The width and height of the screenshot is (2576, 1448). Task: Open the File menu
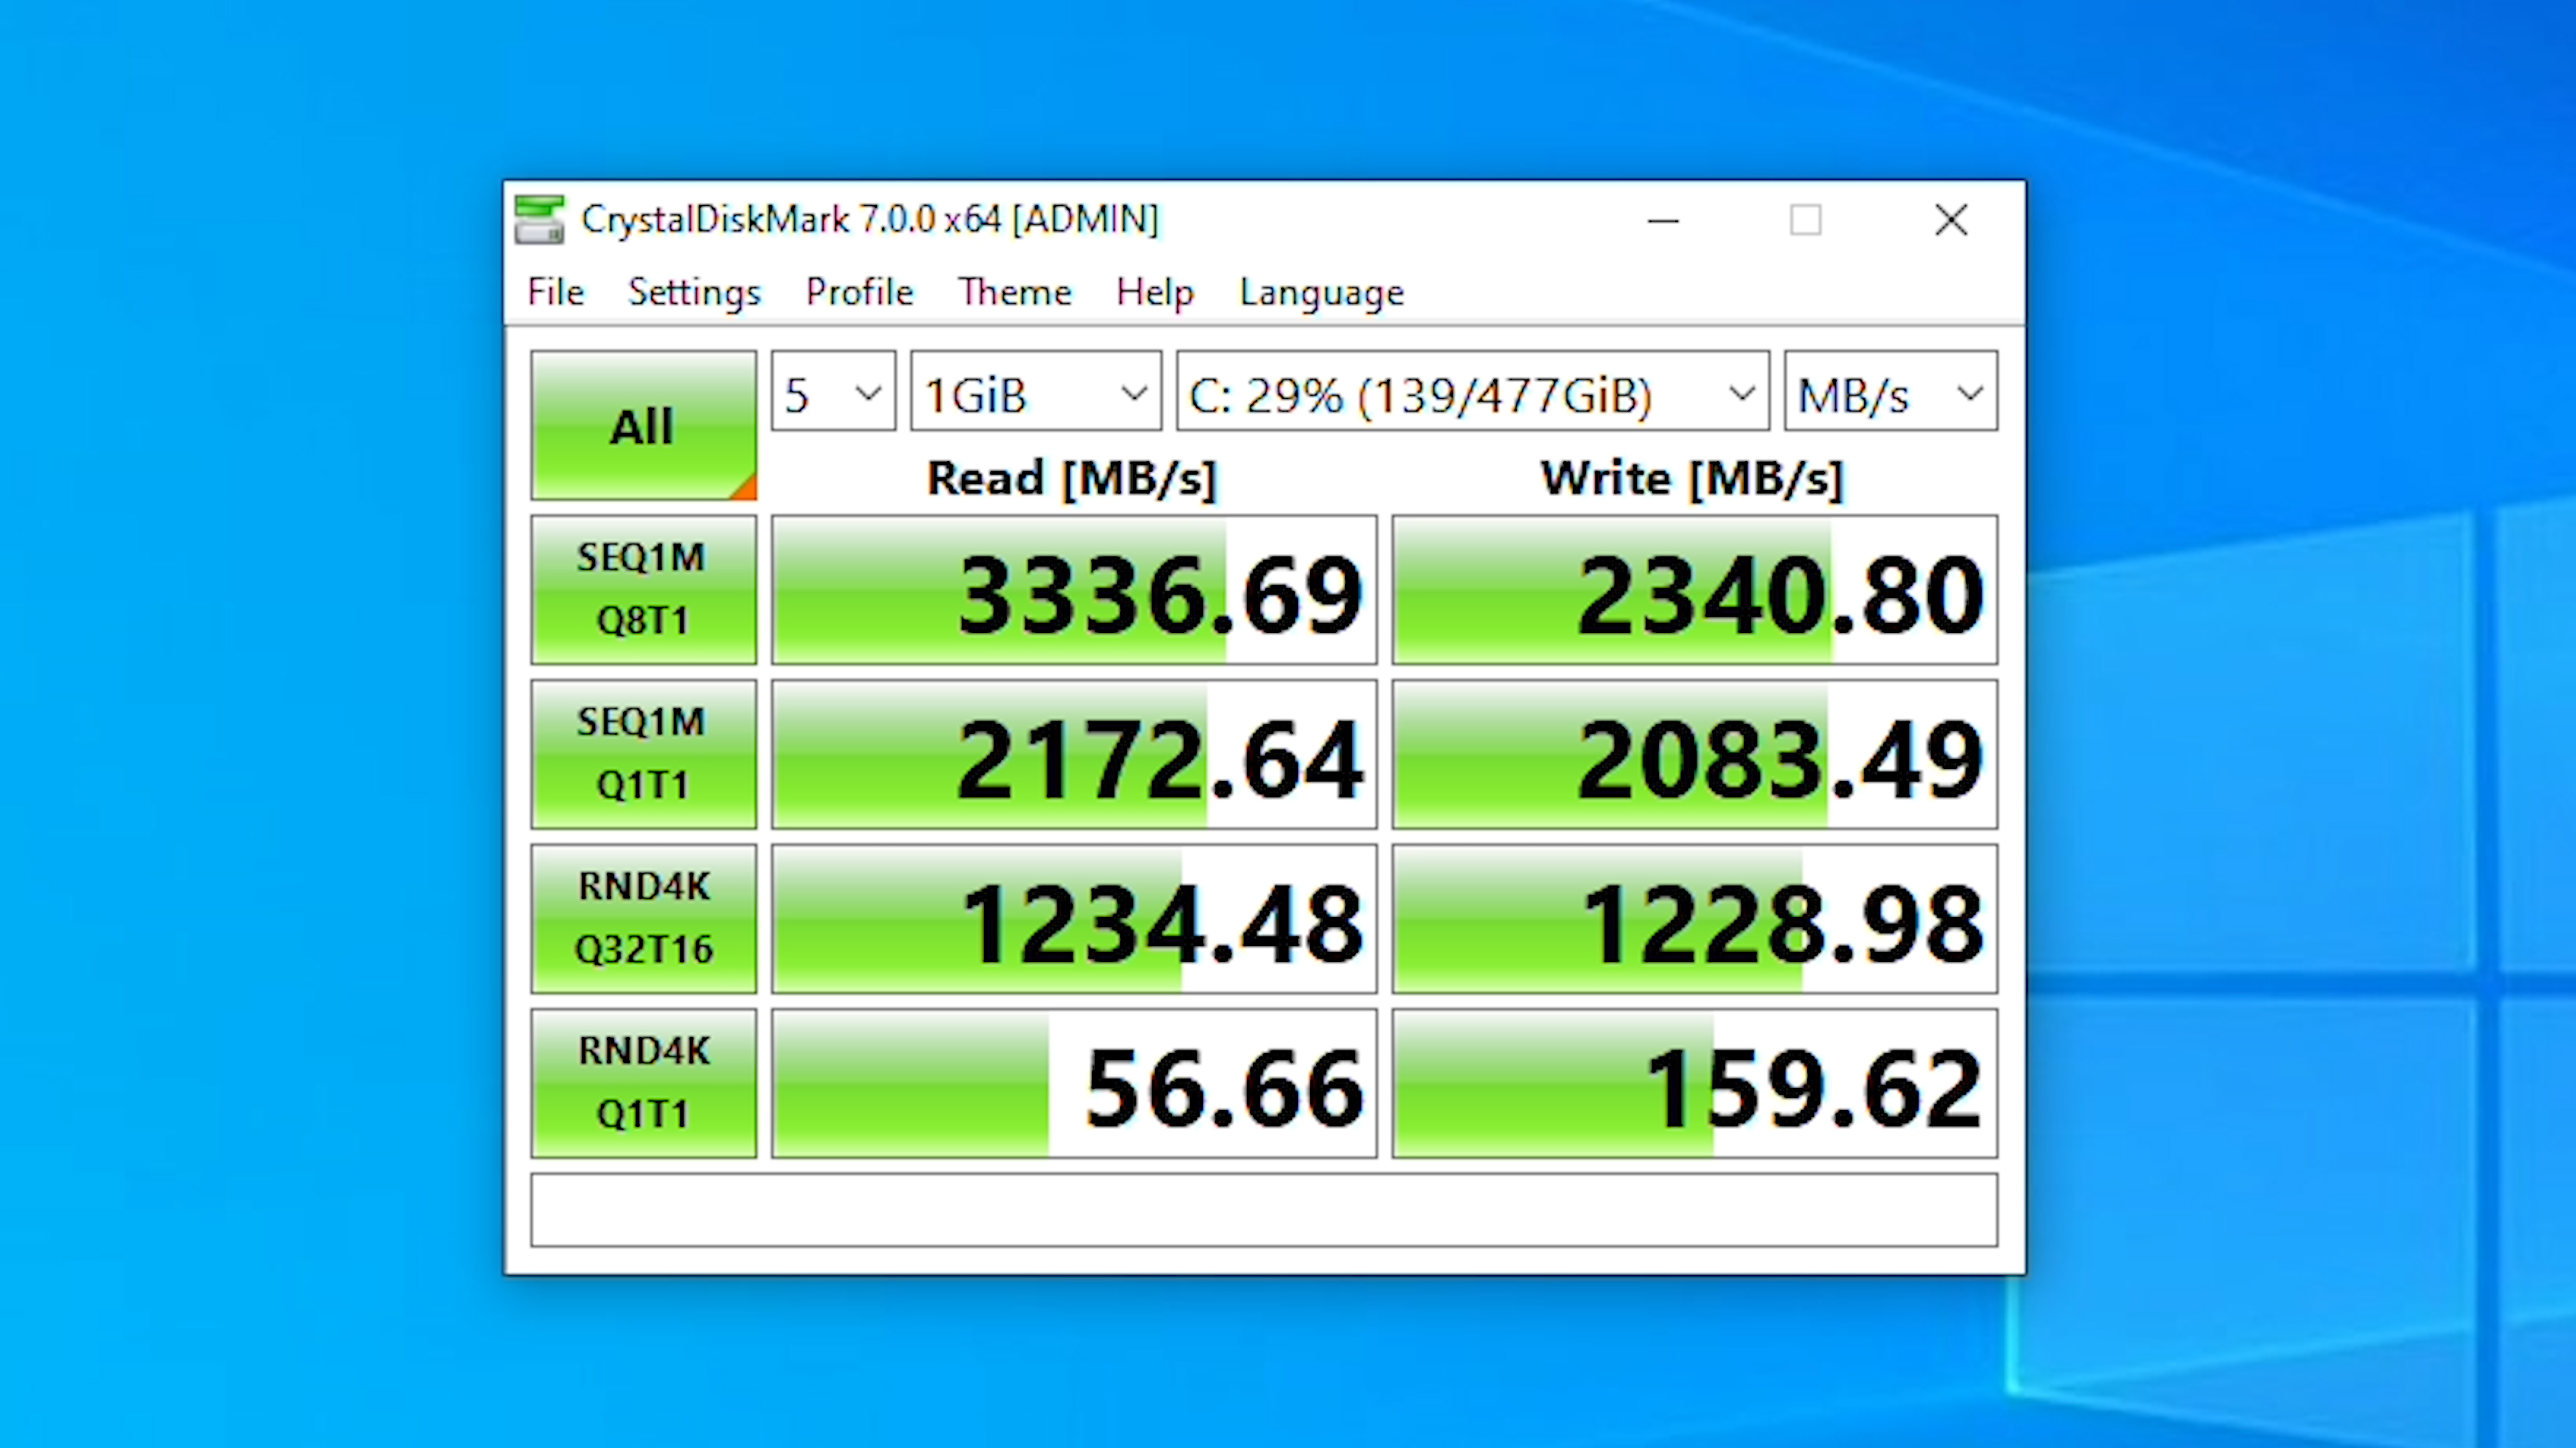pyautogui.click(x=556, y=292)
